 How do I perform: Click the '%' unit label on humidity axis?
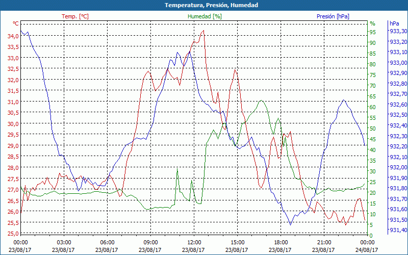tap(373, 23)
